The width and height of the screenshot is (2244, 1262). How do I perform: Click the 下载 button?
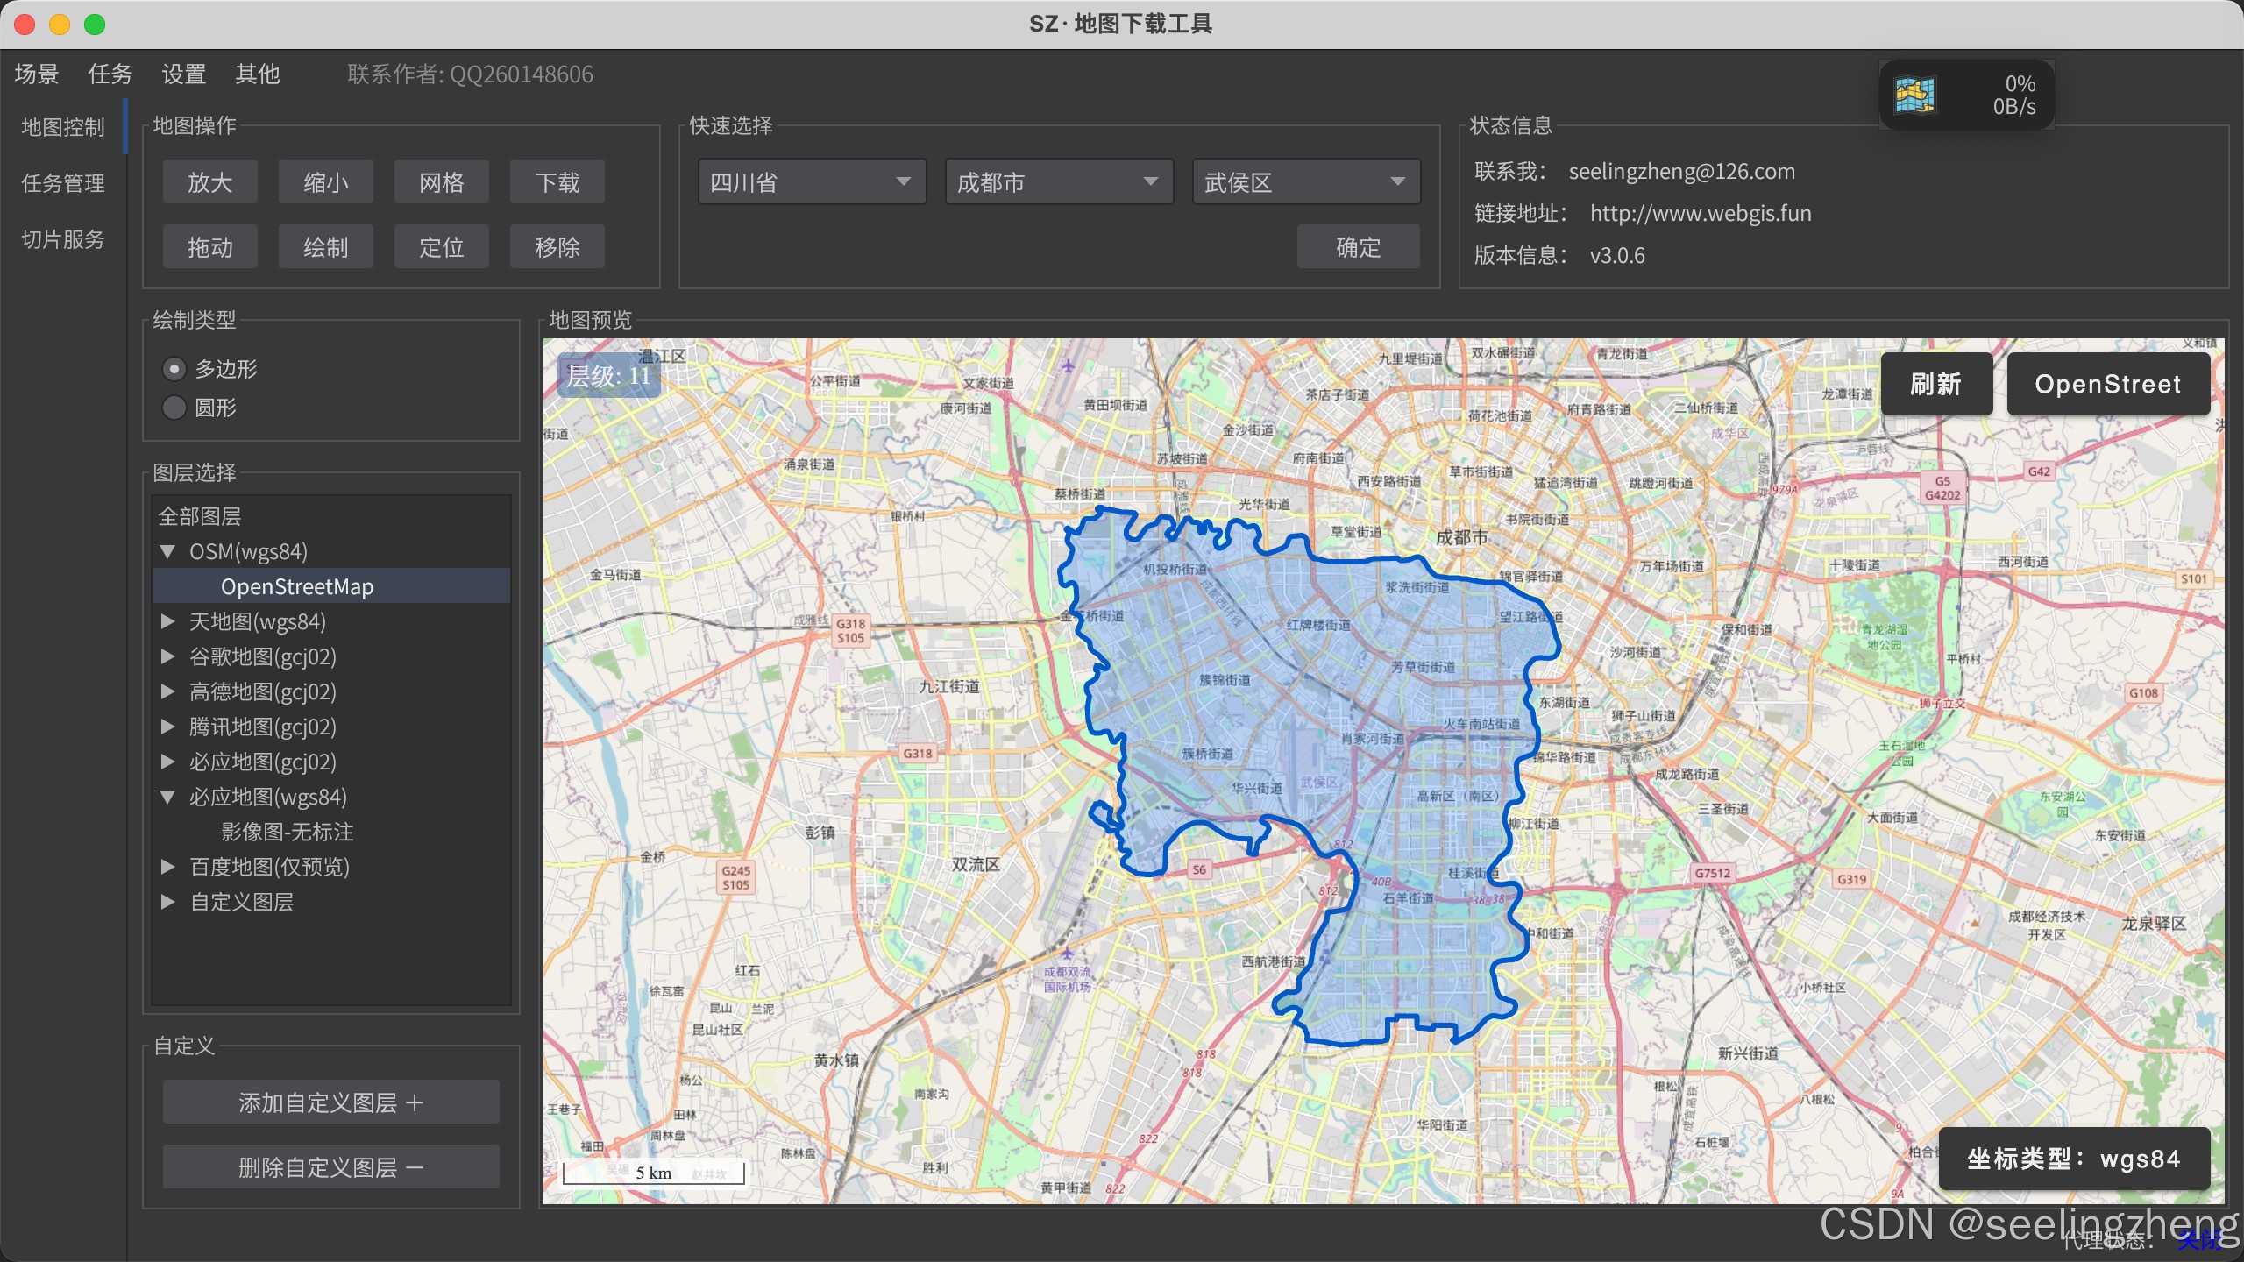[x=557, y=182]
